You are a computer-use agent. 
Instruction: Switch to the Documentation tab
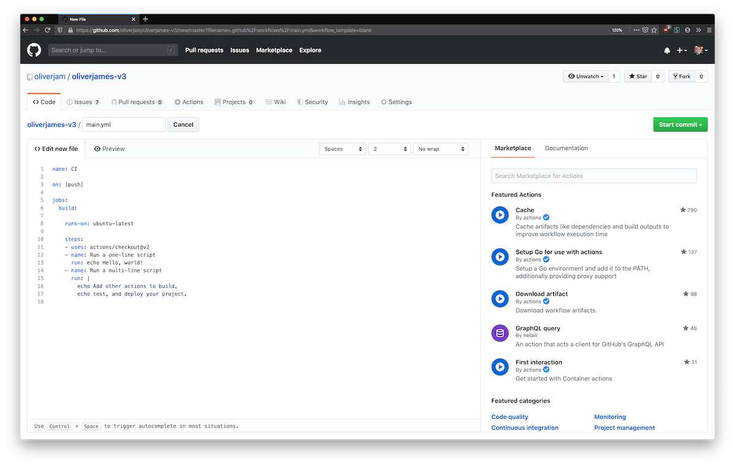[566, 148]
